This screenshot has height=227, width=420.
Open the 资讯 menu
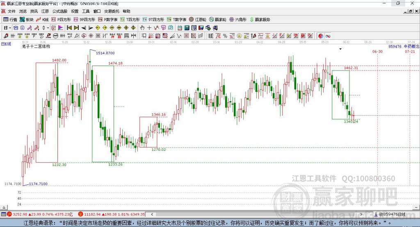(34, 11)
